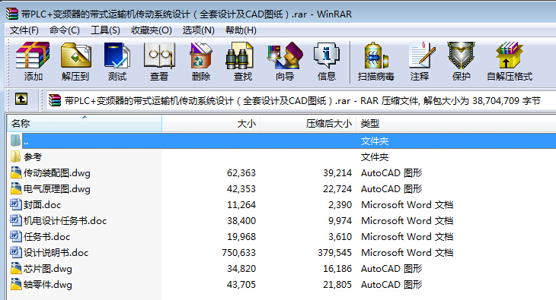This screenshot has width=556, height=300.
Task: Click the archive path in address bar
Action: tap(302, 101)
